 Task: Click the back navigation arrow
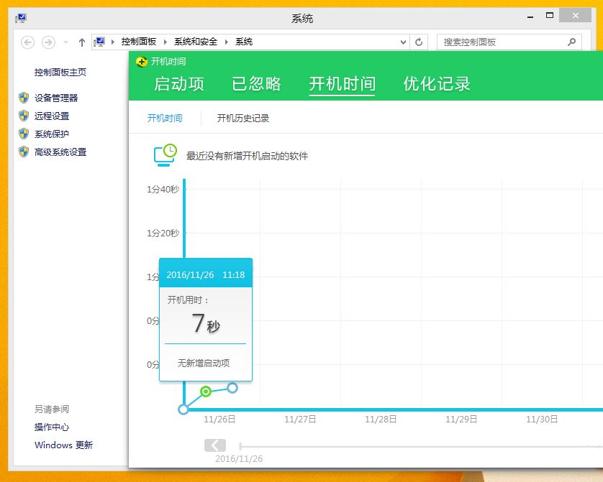(x=27, y=42)
